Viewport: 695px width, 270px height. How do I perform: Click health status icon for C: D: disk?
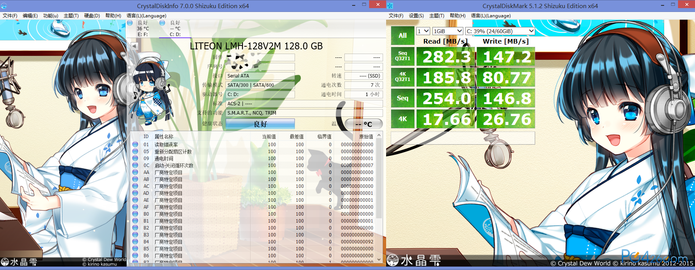pos(163,23)
